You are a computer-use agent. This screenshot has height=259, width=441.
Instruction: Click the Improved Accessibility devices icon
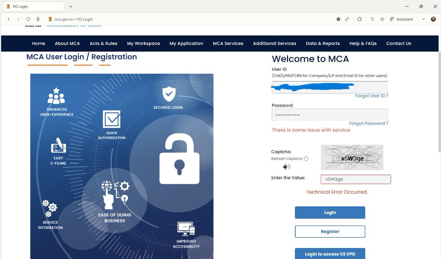186,229
